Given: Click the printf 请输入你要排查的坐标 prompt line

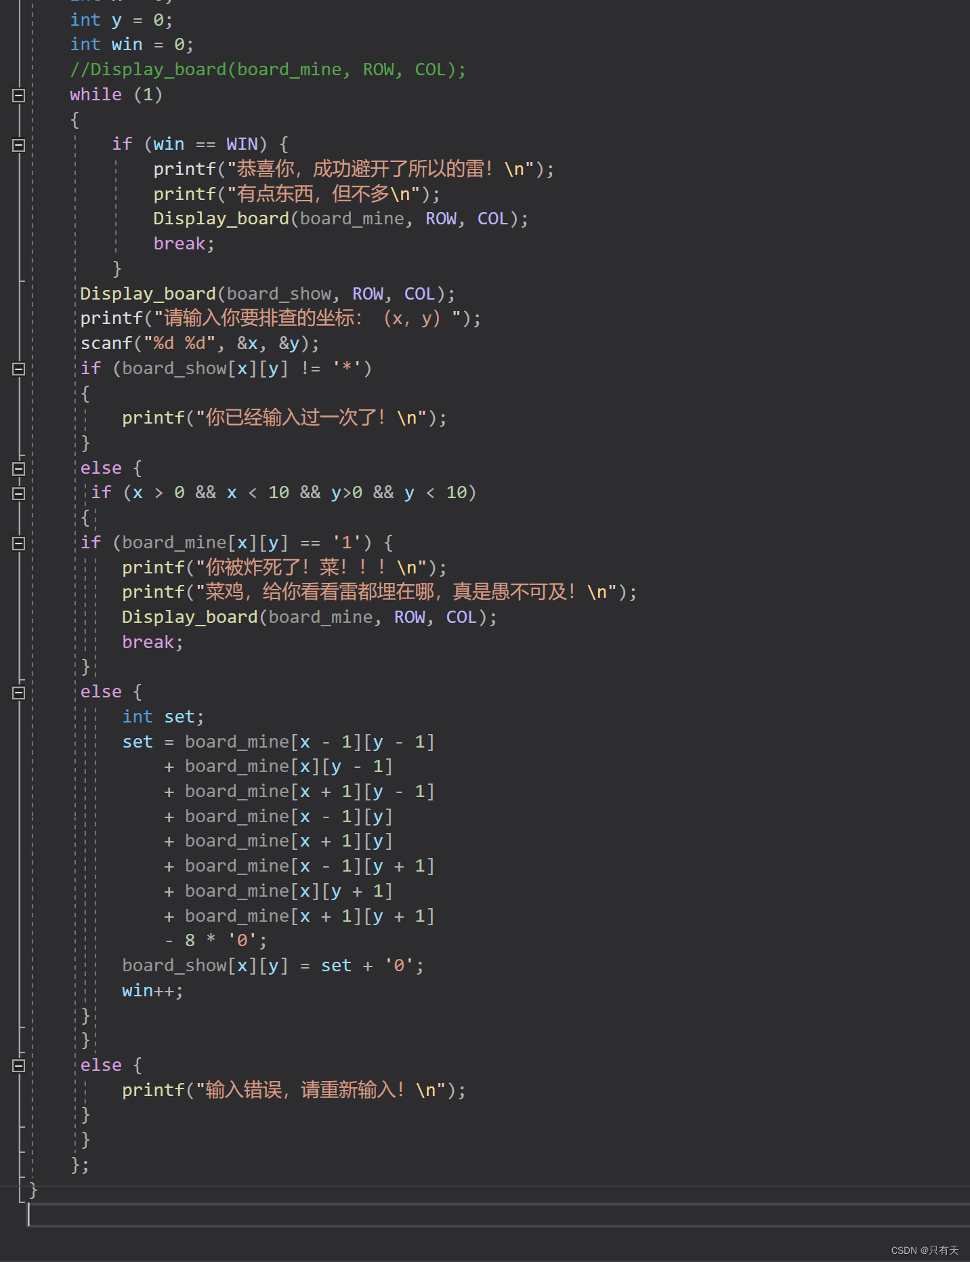Looking at the screenshot, I should pyautogui.click(x=280, y=319).
